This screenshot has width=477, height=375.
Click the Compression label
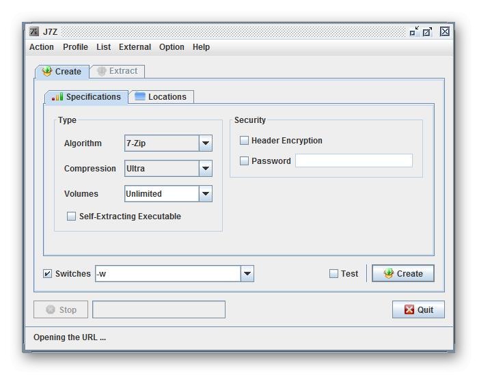click(90, 169)
